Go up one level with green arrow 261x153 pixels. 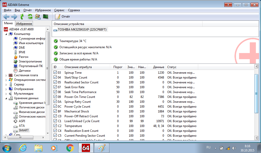[22, 17]
